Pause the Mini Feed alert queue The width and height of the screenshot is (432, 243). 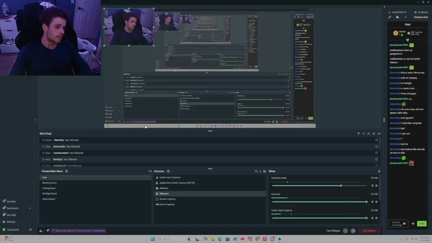click(x=363, y=134)
